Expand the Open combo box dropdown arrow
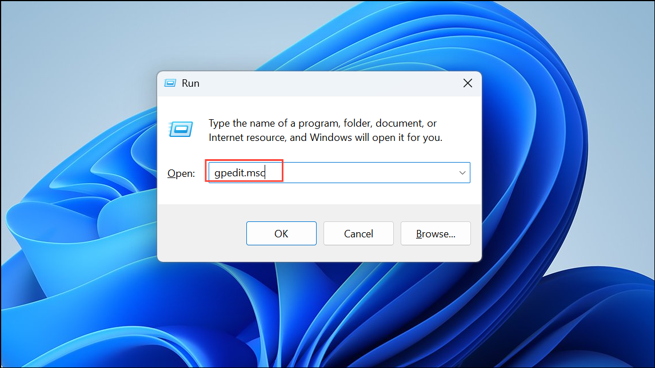Screen dimensions: 655x368 (x=462, y=172)
